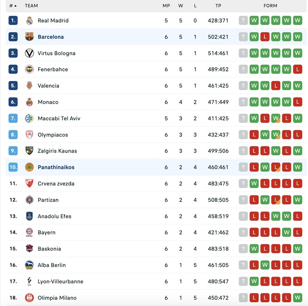
Task: Open the Monaco team name link
Action: (48, 102)
